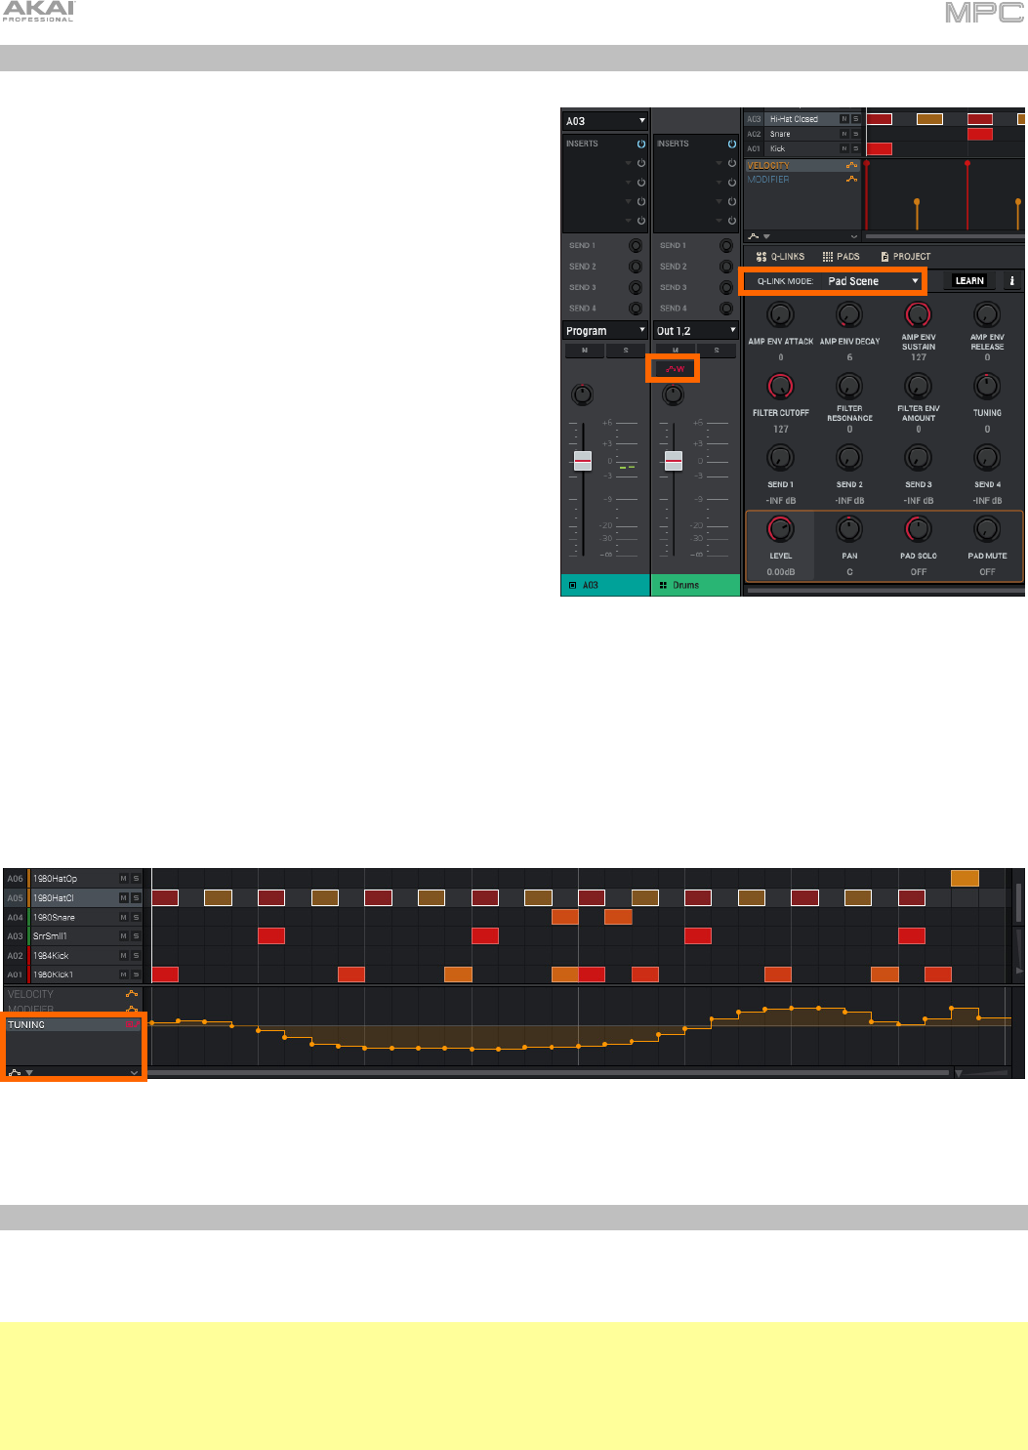Switch to the PROJECT tab
1028x1450 pixels.
(x=905, y=257)
